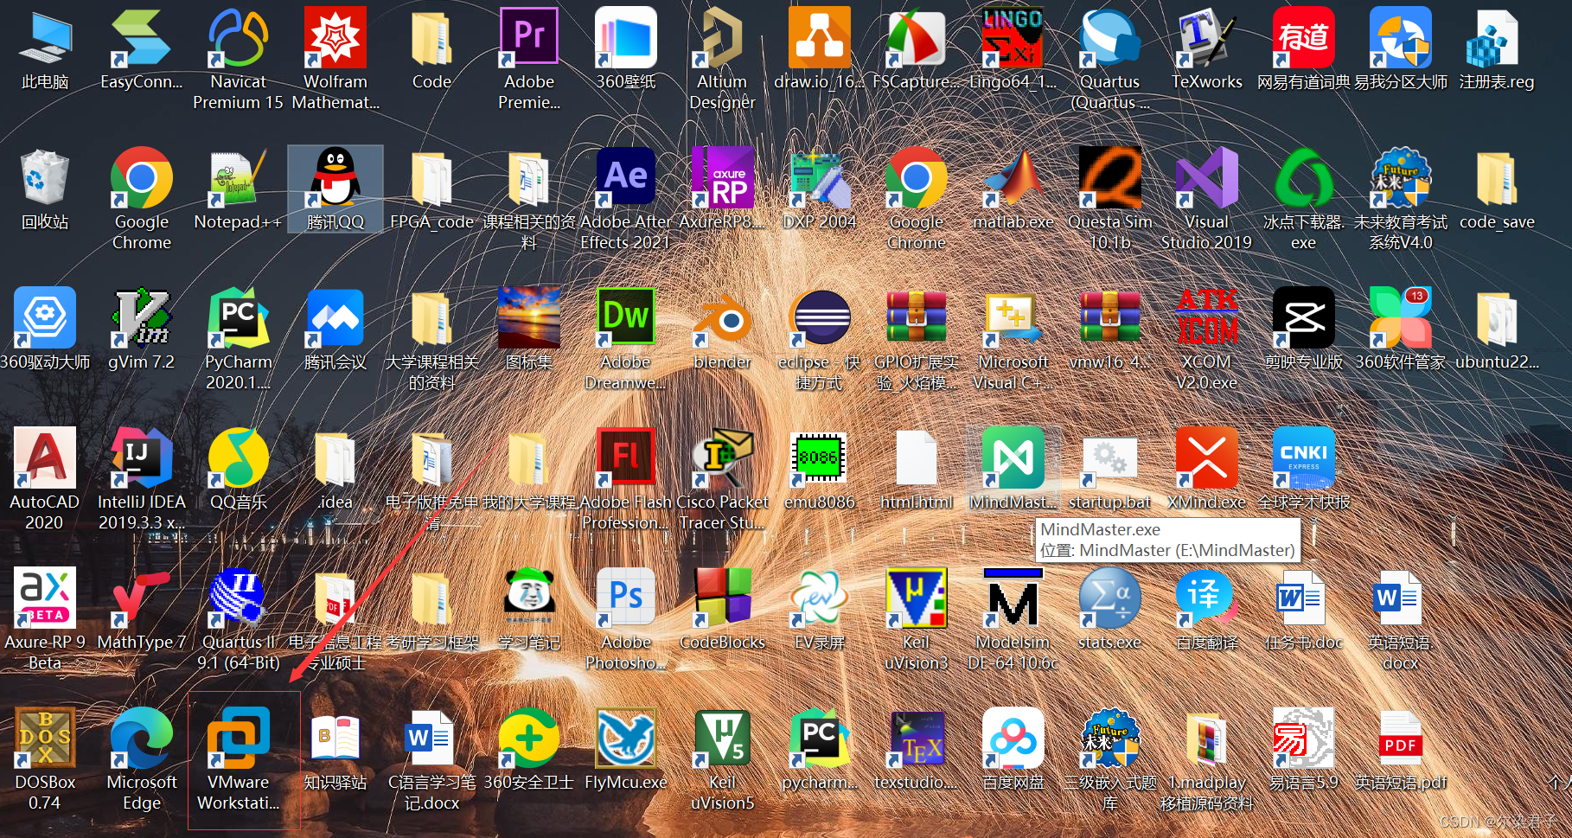
Task: Launch Adobe Dreamweaver shortcut
Action: [x=626, y=317]
